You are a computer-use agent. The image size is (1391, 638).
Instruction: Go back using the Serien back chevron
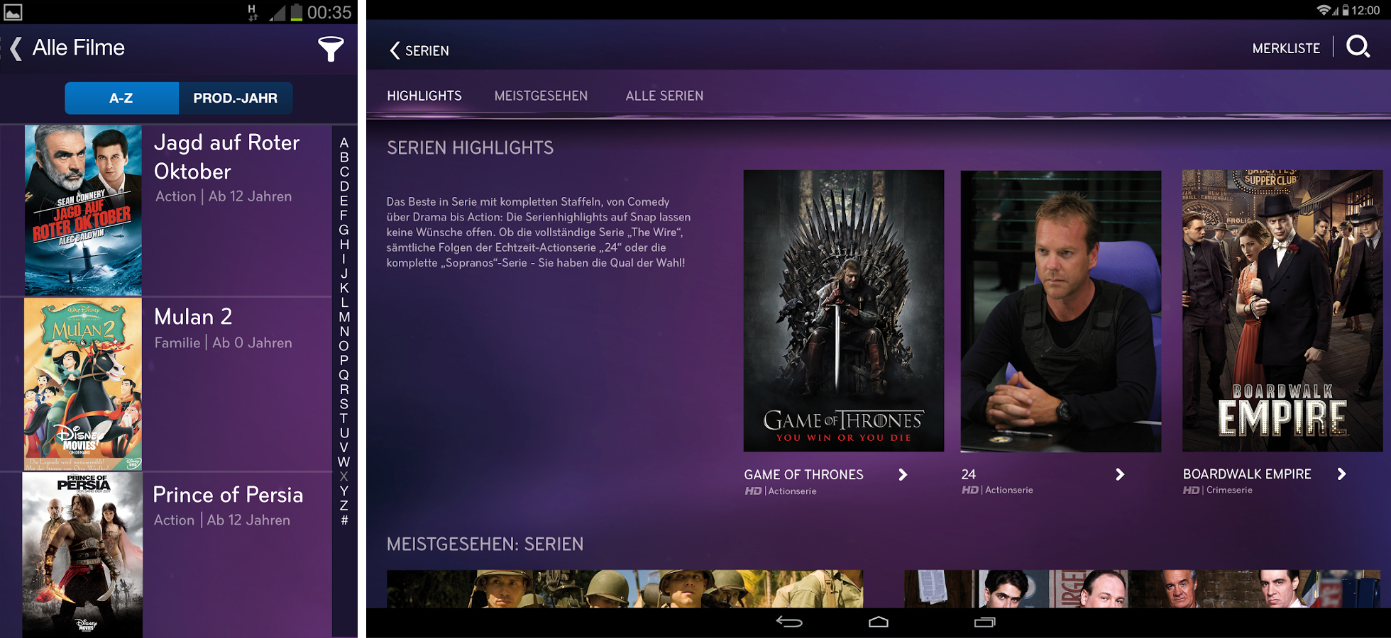pyautogui.click(x=395, y=50)
